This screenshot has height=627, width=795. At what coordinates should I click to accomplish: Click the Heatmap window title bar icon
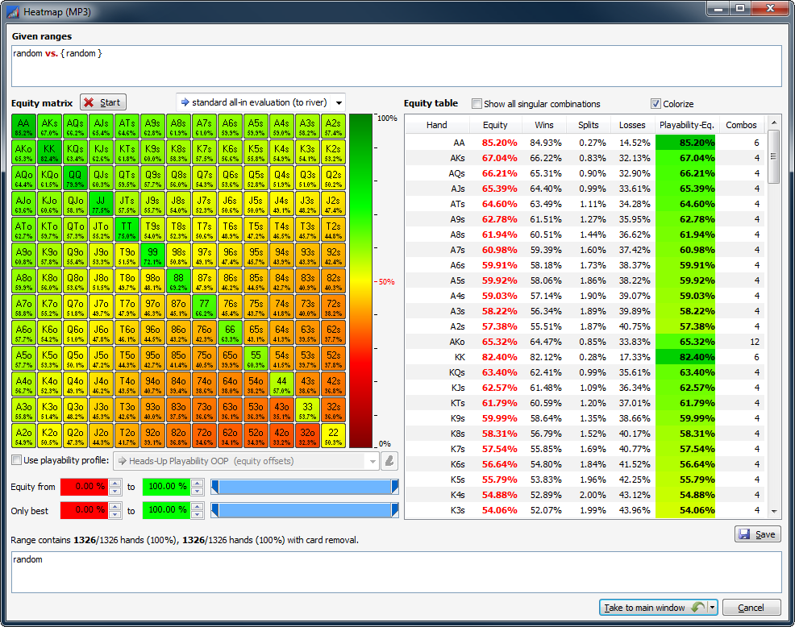(x=13, y=11)
